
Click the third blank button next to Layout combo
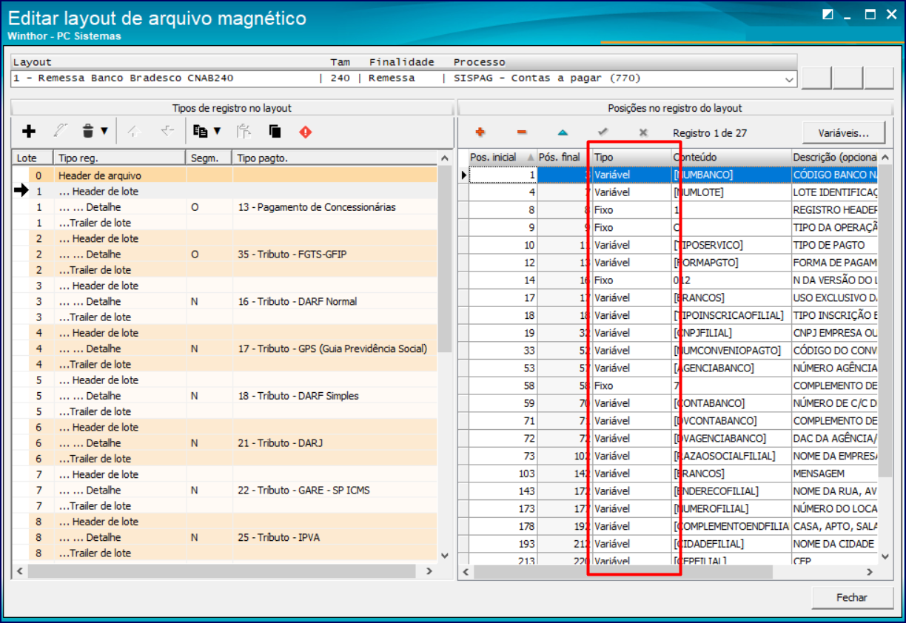pos(879,78)
